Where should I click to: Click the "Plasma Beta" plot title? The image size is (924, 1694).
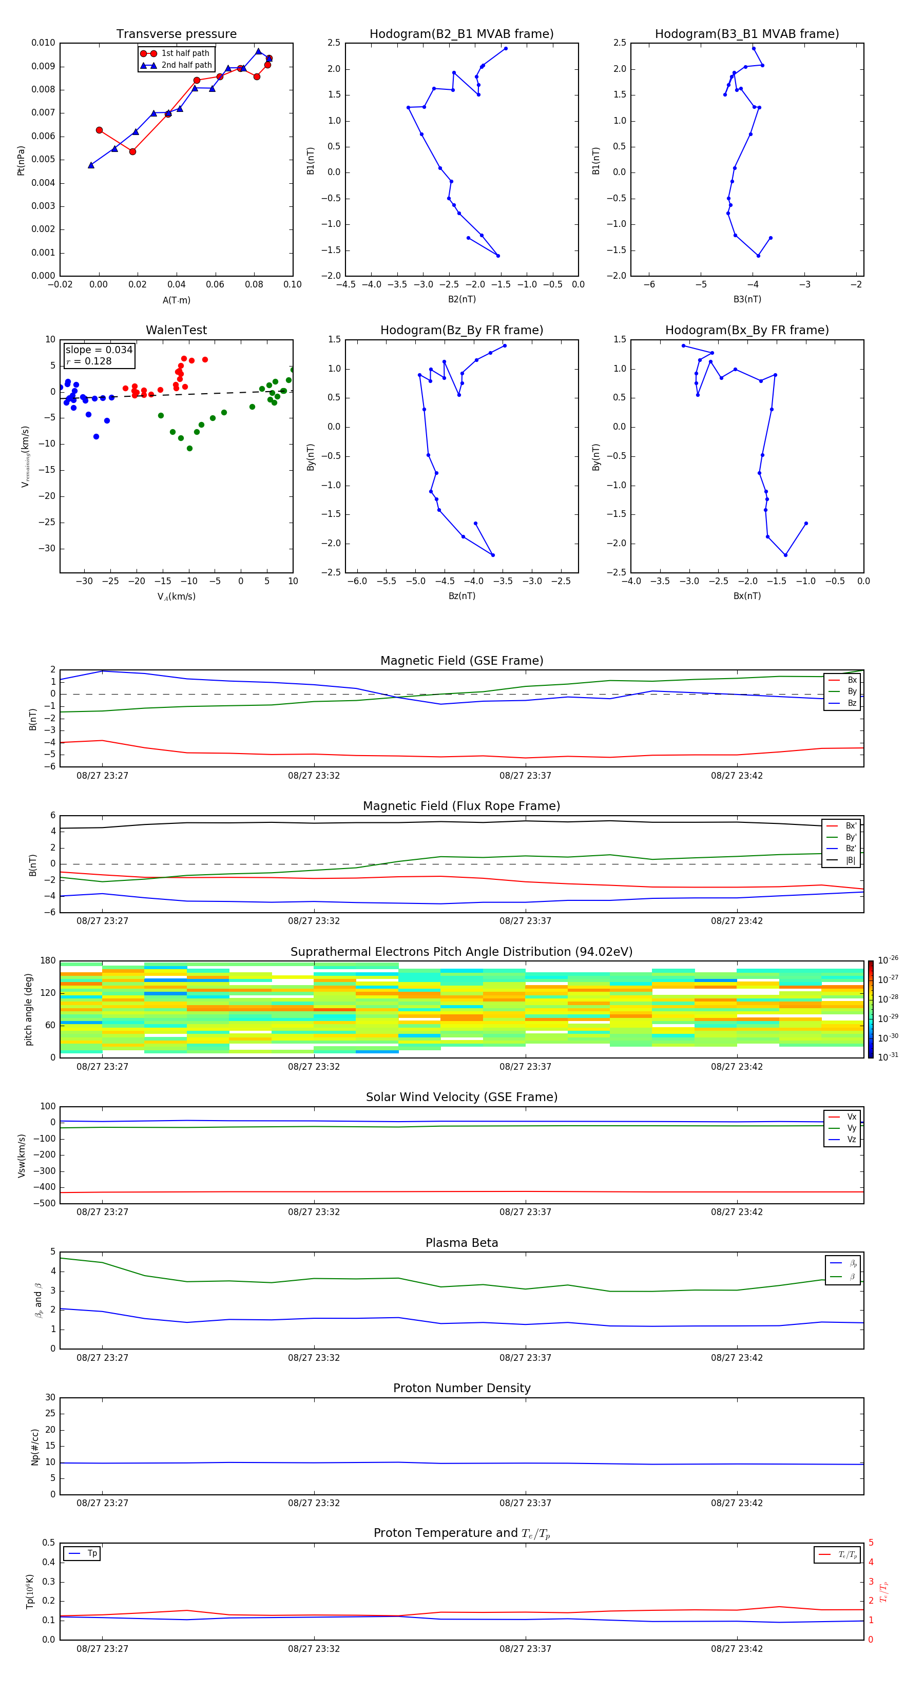tap(461, 1243)
